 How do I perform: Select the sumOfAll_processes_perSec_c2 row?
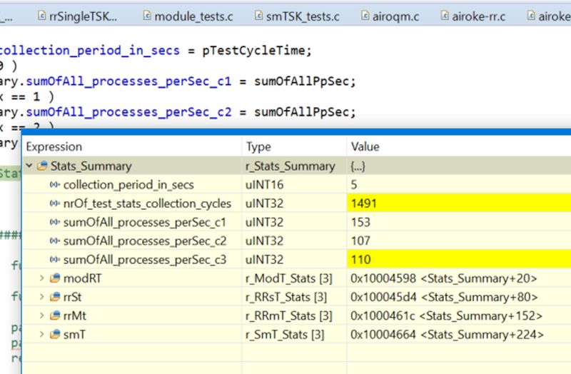click(x=145, y=241)
